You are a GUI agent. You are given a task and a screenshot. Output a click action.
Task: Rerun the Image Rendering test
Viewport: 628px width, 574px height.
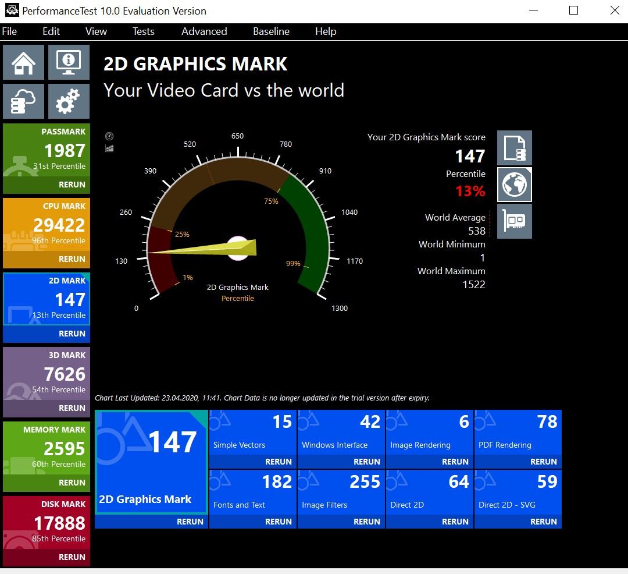coord(430,462)
